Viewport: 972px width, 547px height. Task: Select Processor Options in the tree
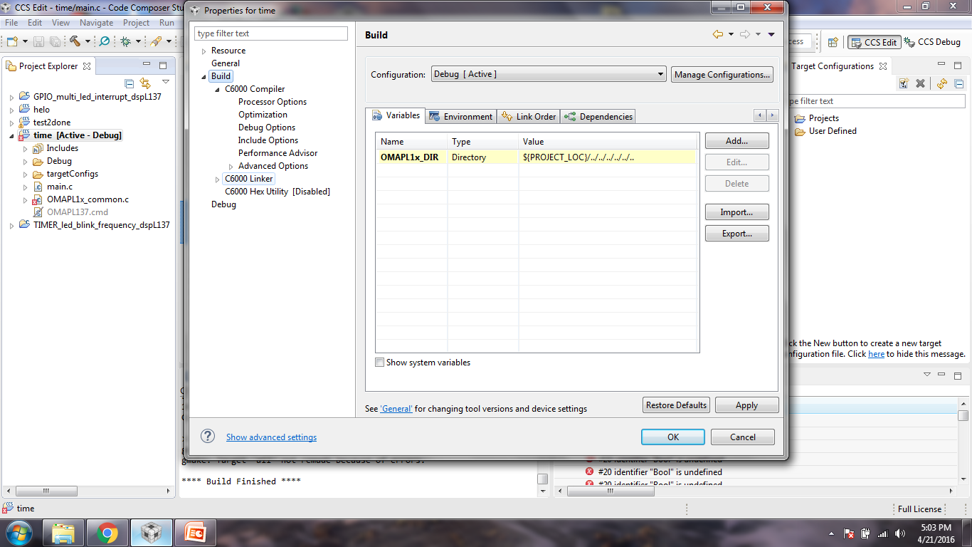273,102
